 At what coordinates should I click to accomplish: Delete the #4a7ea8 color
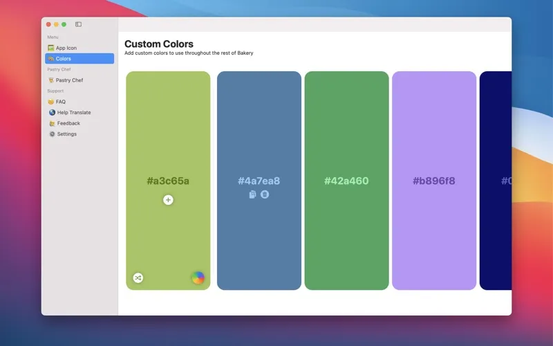(265, 194)
